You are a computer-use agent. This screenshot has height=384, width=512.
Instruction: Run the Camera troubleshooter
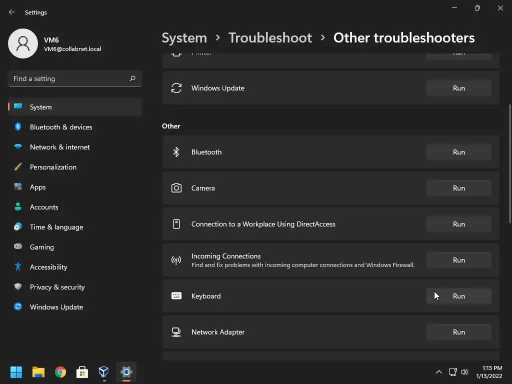tap(459, 188)
